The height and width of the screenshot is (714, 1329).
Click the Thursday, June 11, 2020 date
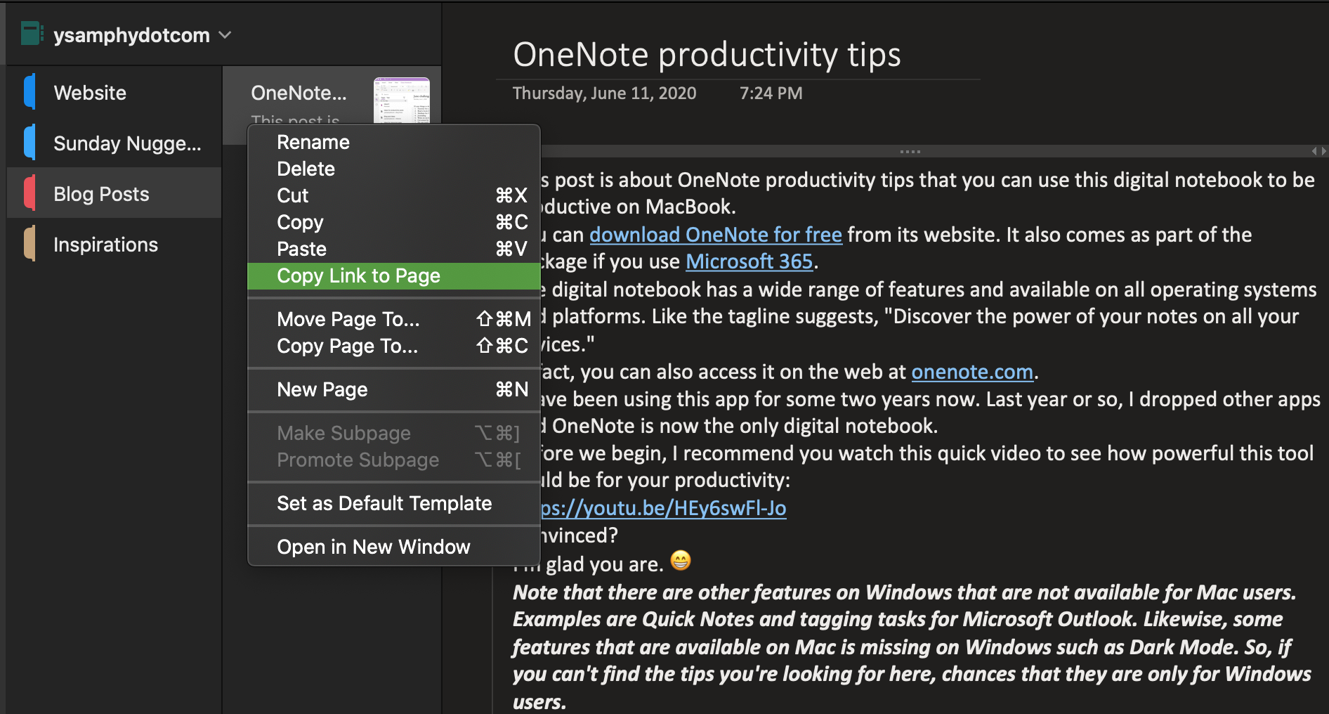coord(604,93)
